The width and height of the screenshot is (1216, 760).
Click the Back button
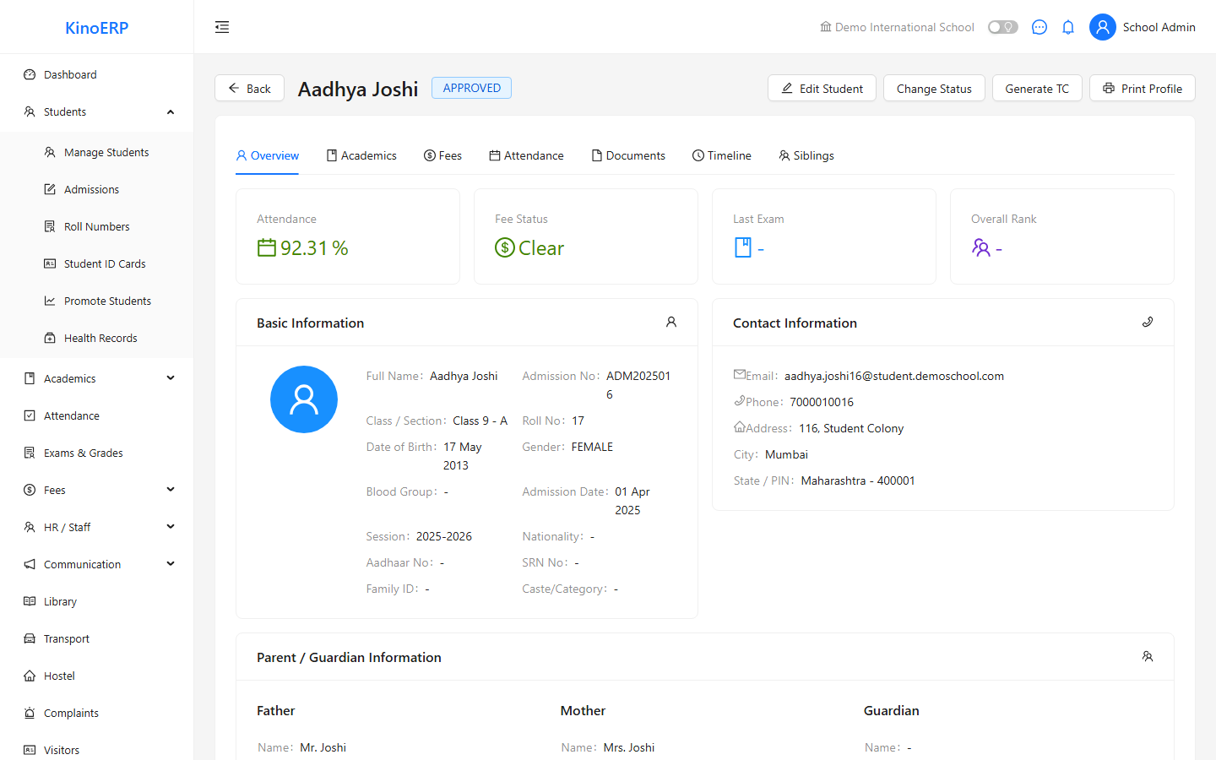(x=249, y=88)
